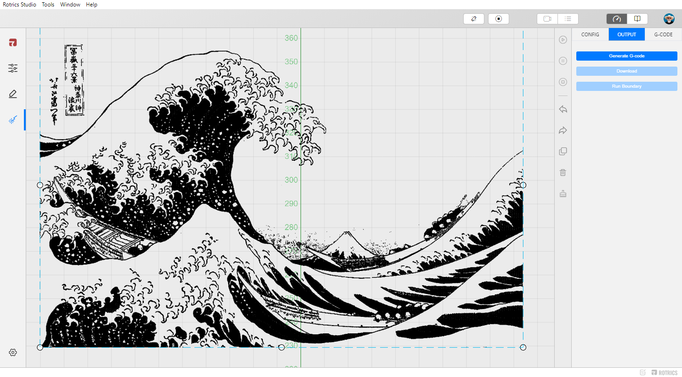Image resolution: width=682 pixels, height=377 pixels.
Task: Select the speedometer gauge mode
Action: pos(617,19)
